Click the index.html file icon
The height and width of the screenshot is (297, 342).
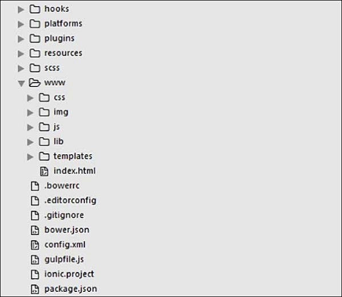coord(44,171)
